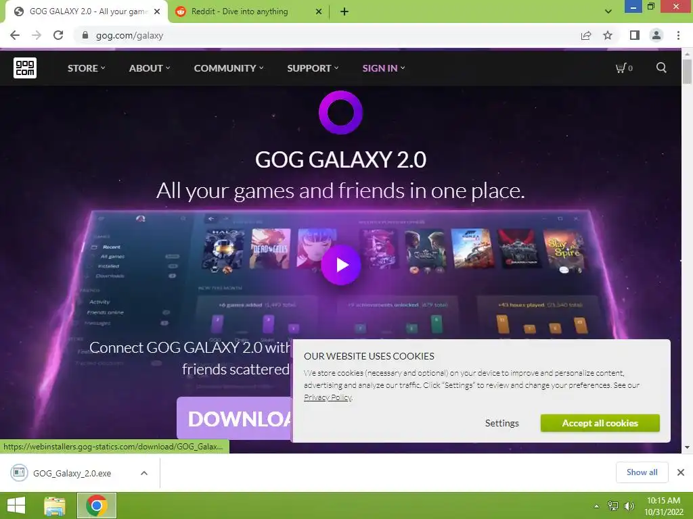Image resolution: width=693 pixels, height=519 pixels.
Task: Play the GOG Galaxy trailer video
Action: click(x=341, y=265)
